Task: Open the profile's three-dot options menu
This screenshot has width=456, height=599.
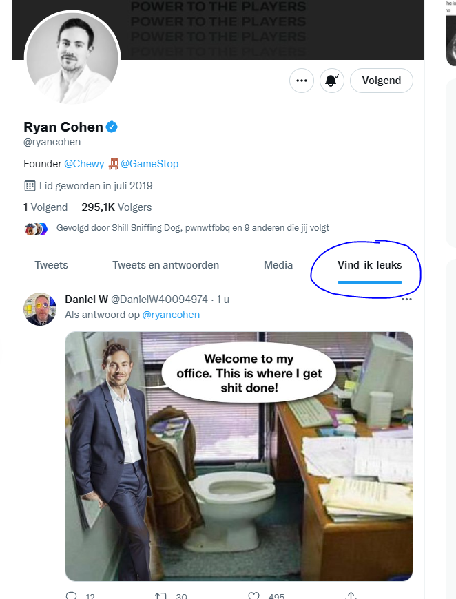Action: 301,80
